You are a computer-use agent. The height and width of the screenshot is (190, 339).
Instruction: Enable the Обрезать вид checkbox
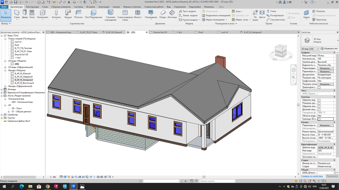tap(319, 100)
